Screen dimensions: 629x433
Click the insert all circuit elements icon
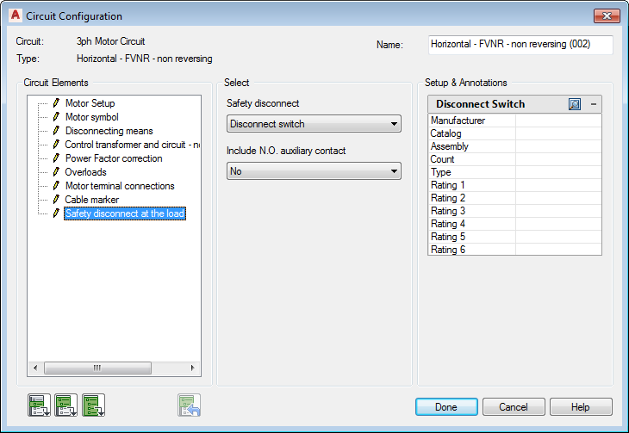pos(93,405)
